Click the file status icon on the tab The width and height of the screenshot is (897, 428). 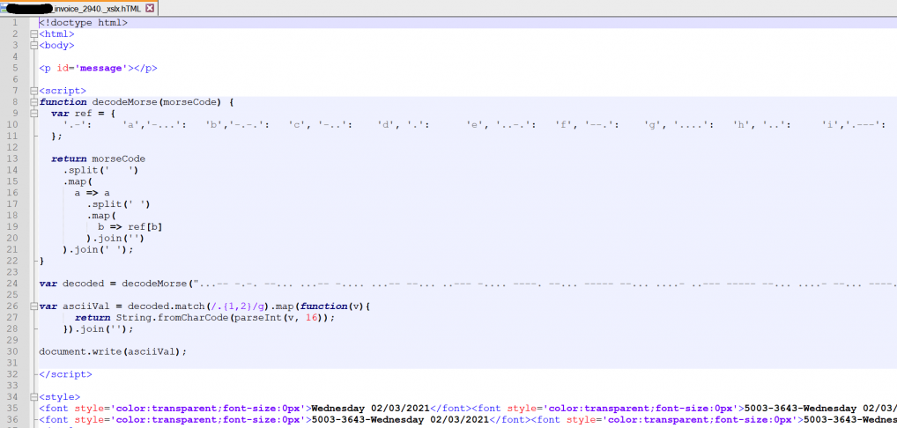point(5,8)
